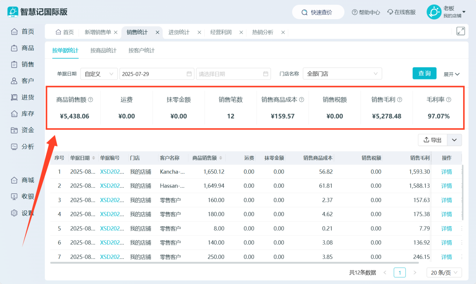The width and height of the screenshot is (476, 284).
Task: Select the 按单据统计 sub-tab
Action: pos(65,51)
